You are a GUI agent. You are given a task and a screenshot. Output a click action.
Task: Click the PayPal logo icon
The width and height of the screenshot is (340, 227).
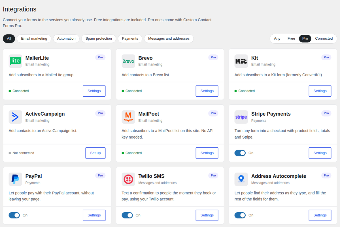click(15, 179)
